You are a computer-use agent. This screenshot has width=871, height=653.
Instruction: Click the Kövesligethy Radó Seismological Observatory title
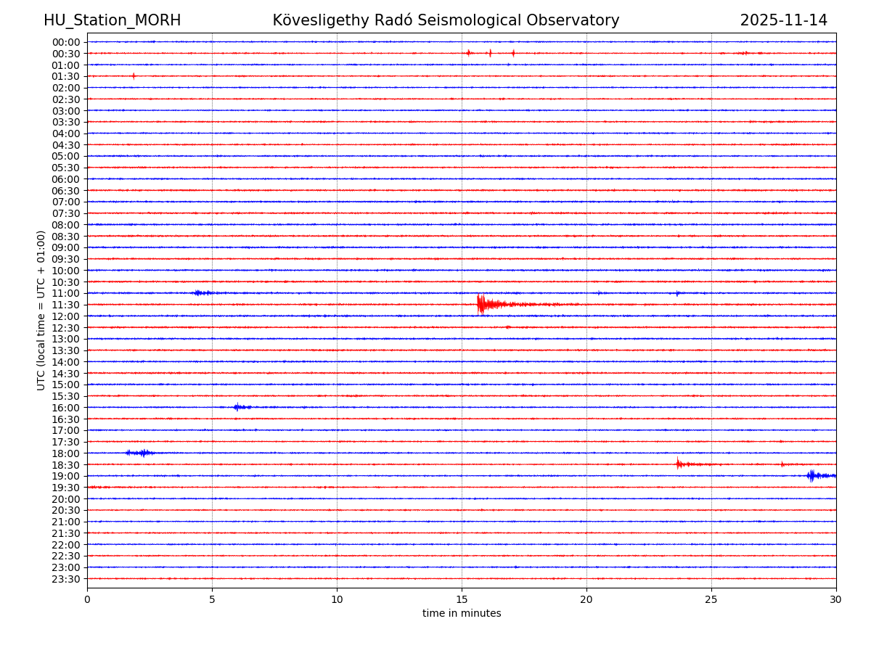tap(446, 20)
